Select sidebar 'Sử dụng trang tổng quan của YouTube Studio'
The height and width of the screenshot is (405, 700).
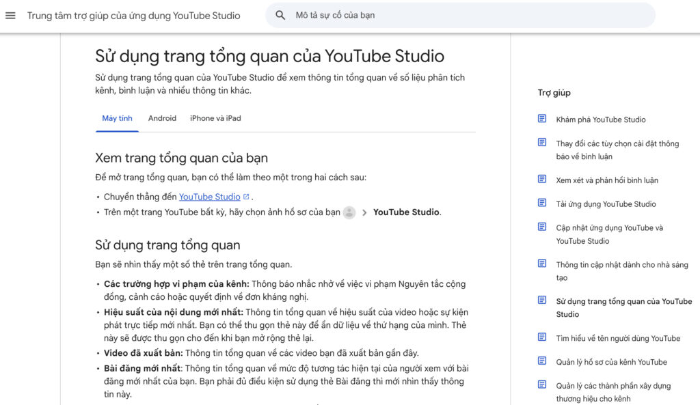click(623, 308)
